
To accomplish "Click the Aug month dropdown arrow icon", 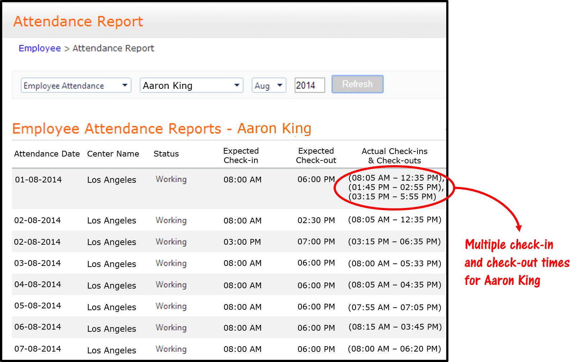I will point(279,85).
